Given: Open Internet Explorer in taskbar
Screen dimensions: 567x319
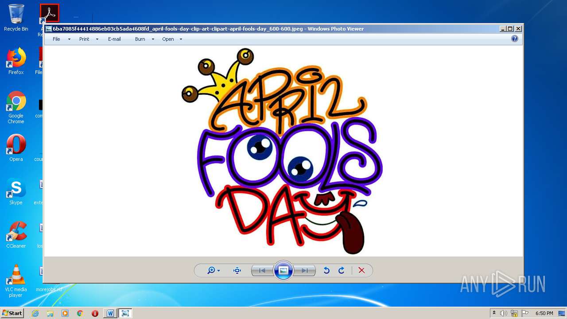Looking at the screenshot, I should pos(35,313).
